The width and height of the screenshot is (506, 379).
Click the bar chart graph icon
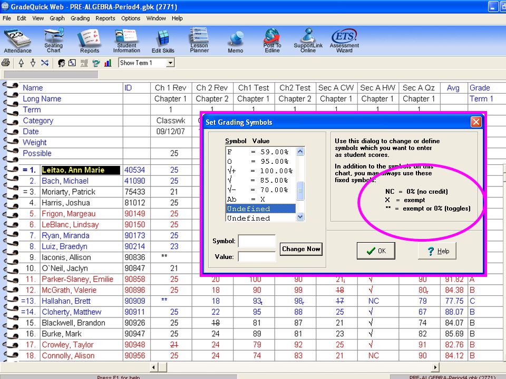click(108, 63)
